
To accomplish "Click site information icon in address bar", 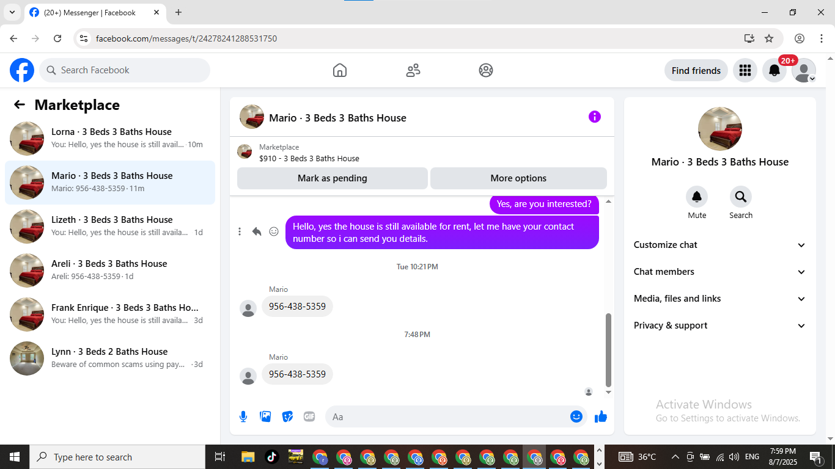I will (x=84, y=38).
